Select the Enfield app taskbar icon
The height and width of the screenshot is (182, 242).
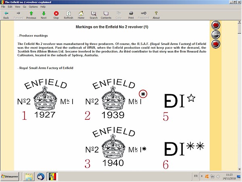[52, 176]
